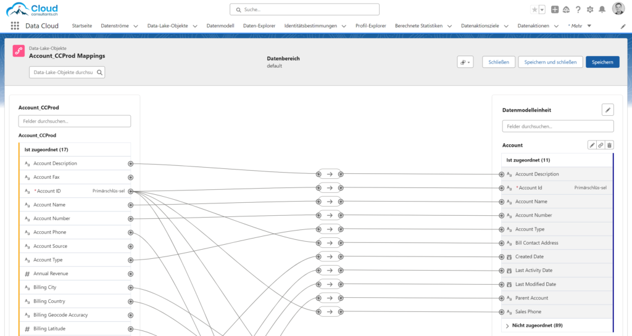Expand the Datenströme tab chevron

point(138,26)
